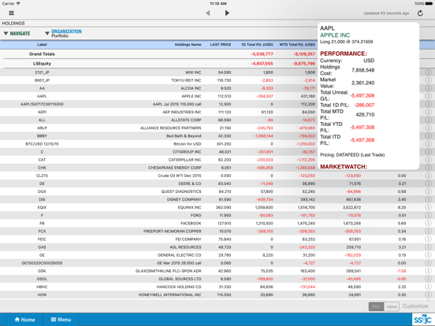
Task: Sort by LAST PRICE column header
Action: (221, 45)
